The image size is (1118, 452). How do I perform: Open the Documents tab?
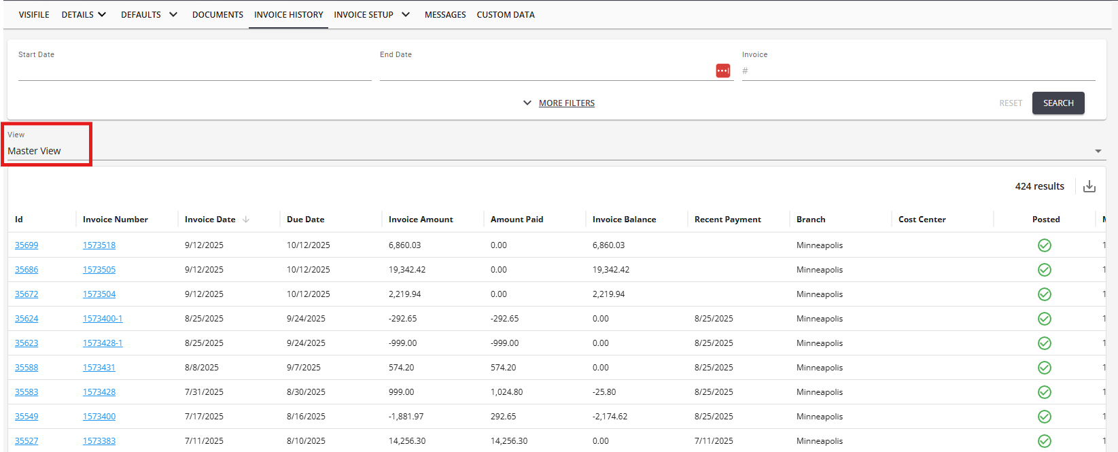tap(217, 14)
